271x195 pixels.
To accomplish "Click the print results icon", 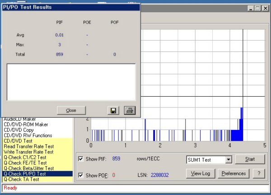I will 130,111.
